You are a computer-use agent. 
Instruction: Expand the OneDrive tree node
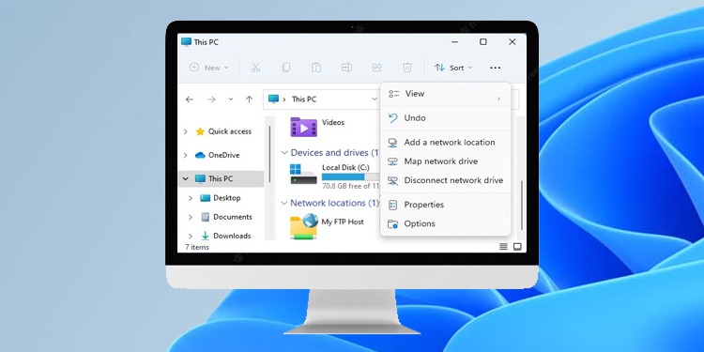186,155
